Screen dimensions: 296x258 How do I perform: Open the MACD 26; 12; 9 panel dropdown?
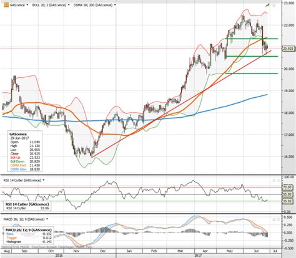coord(47,219)
